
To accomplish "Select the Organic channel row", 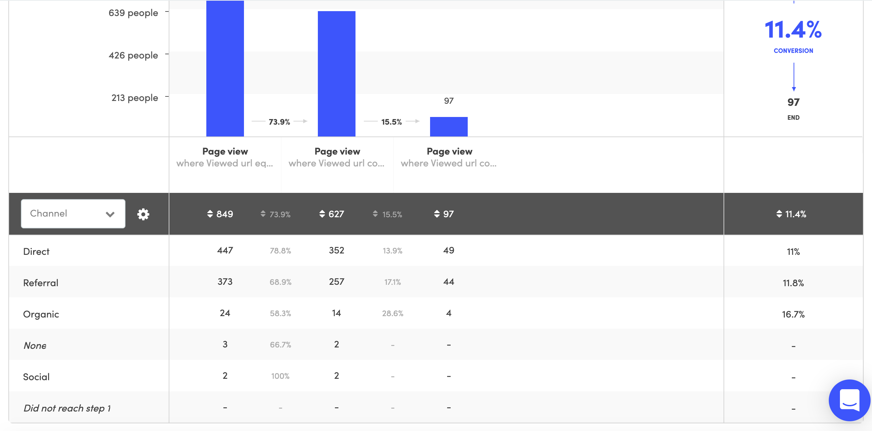I will (41, 314).
